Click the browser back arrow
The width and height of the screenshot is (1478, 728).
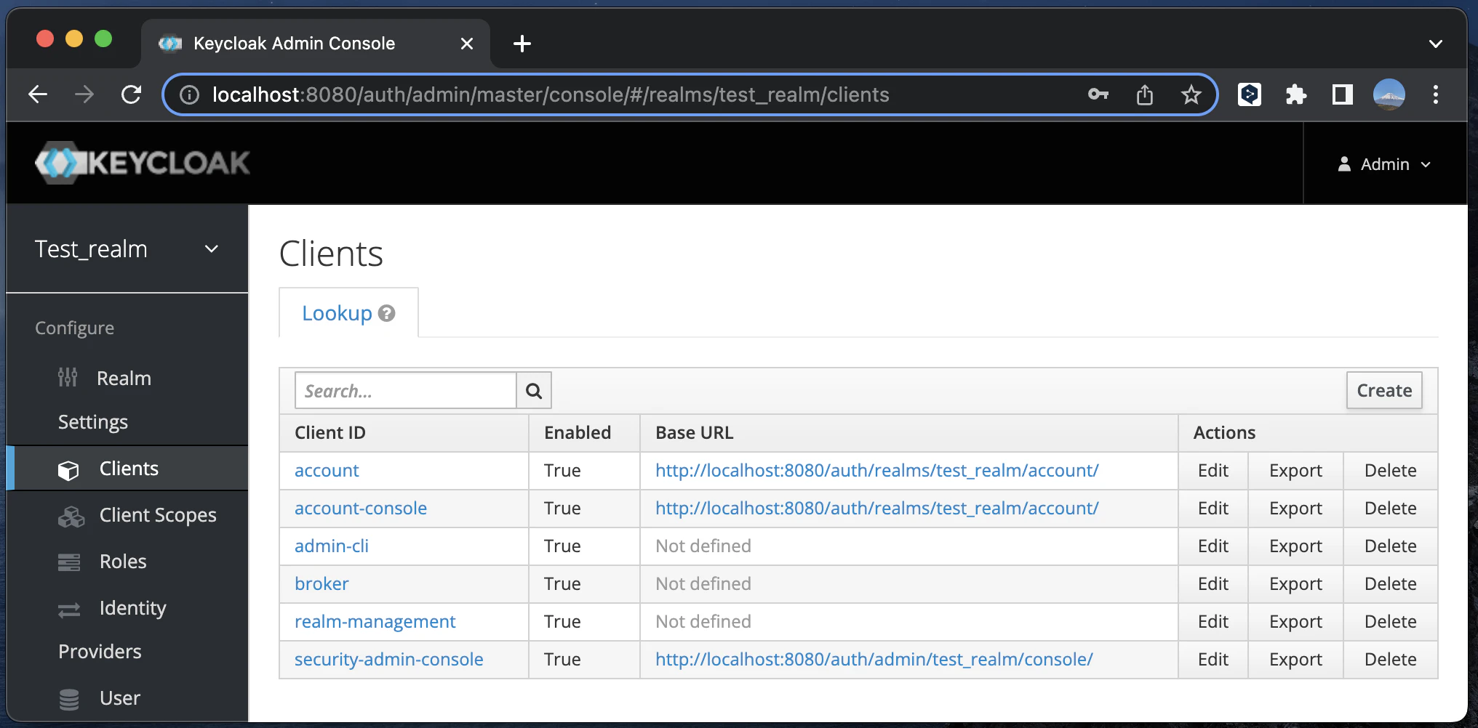coord(38,94)
